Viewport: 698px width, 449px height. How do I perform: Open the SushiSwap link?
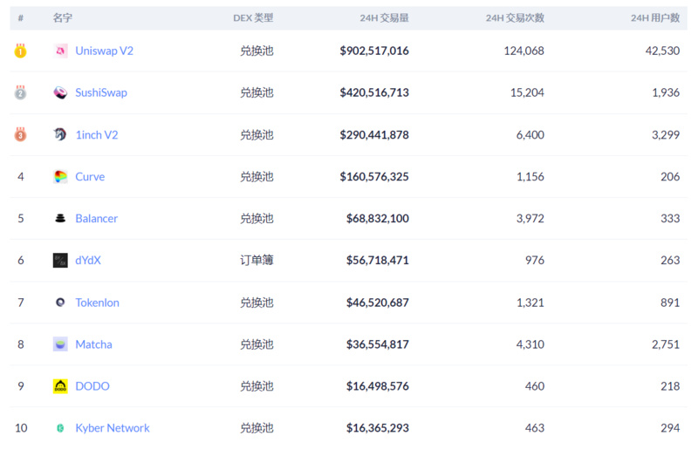point(101,92)
